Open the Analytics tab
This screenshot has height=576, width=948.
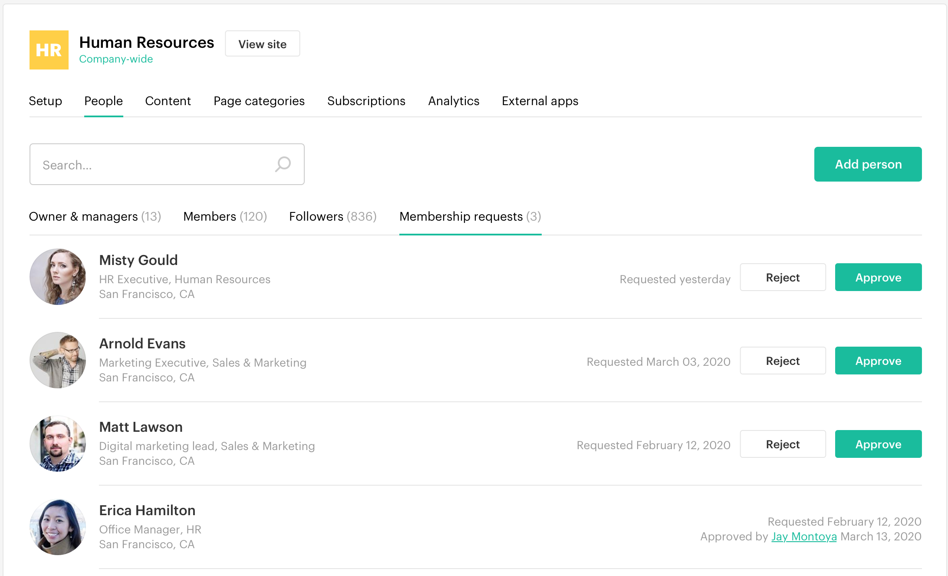pos(454,101)
